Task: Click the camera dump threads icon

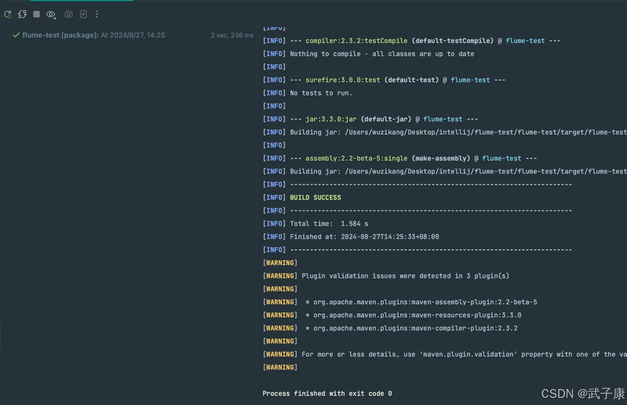Action: tap(69, 14)
